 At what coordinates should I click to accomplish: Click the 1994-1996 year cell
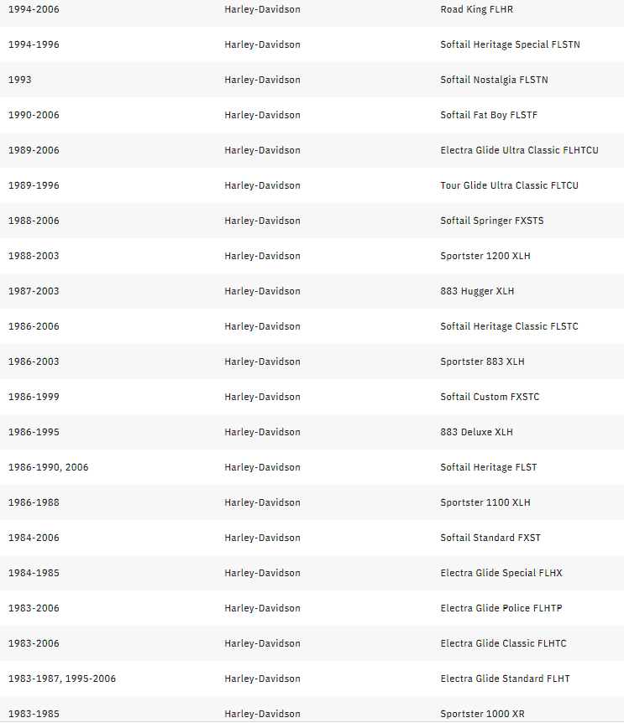point(34,44)
